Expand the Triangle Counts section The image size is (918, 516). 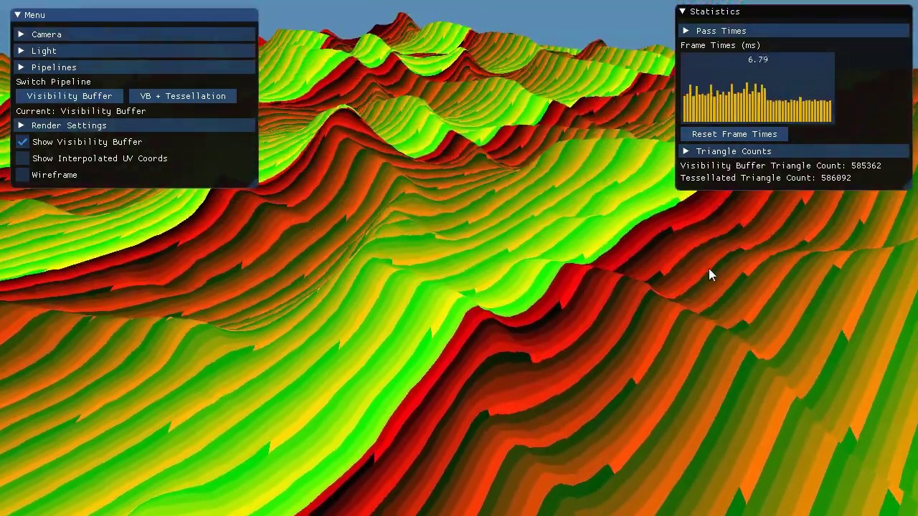tap(795, 151)
